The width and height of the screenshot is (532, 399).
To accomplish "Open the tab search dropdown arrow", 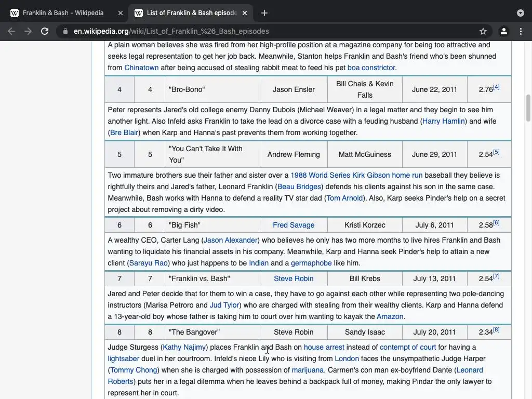I will 521,13.
